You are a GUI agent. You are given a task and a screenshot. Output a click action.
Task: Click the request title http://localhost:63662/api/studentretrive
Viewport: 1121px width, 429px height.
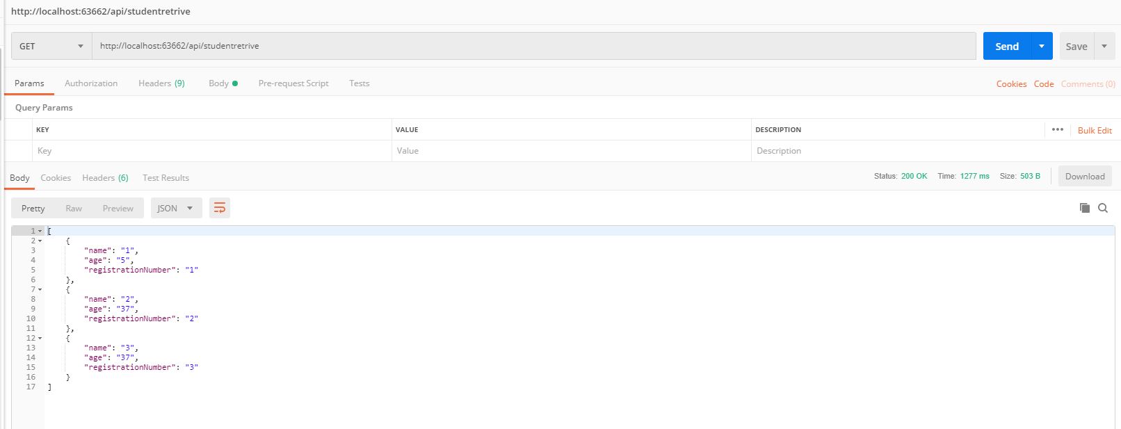tap(101, 11)
